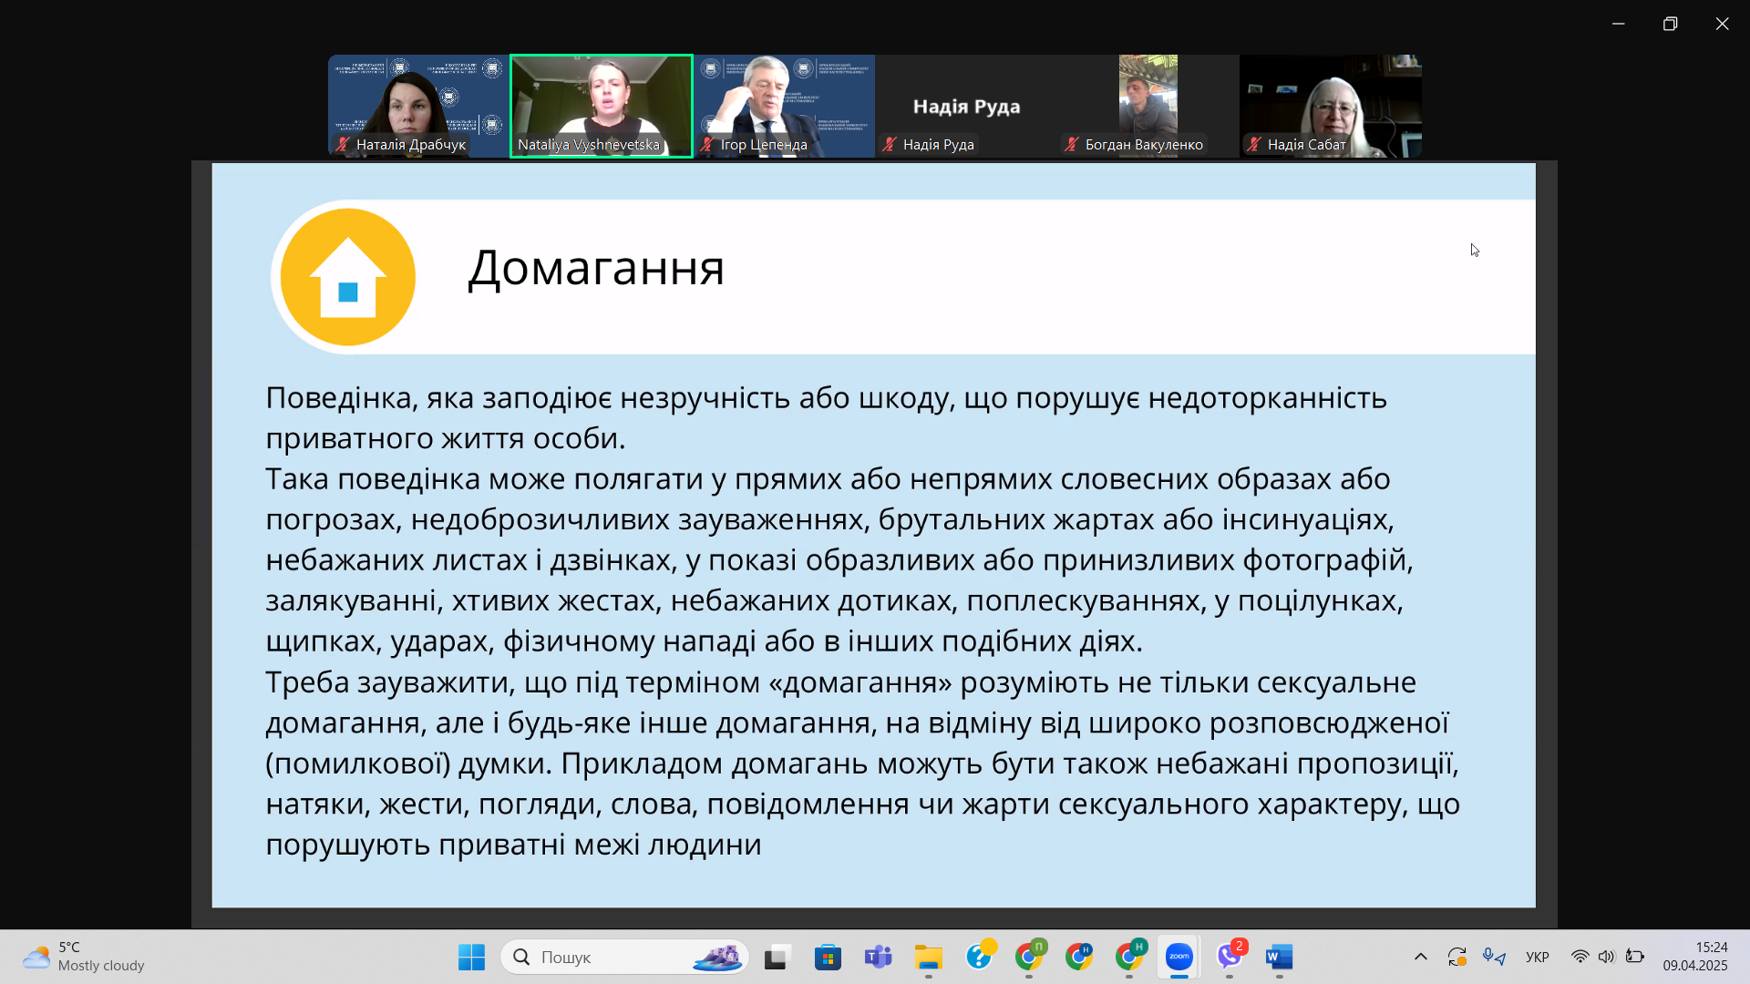
Task: Open Microsoft Teams from taskbar
Action: (x=878, y=957)
